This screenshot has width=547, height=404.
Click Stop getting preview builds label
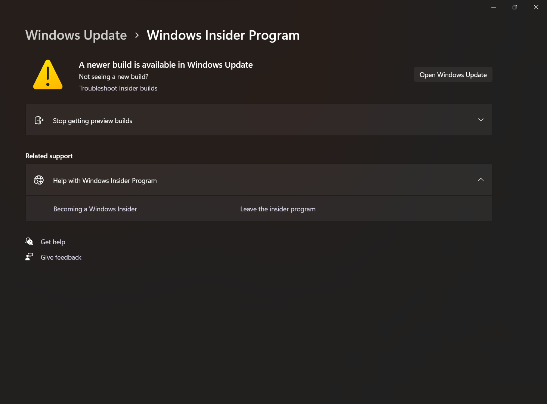click(93, 121)
